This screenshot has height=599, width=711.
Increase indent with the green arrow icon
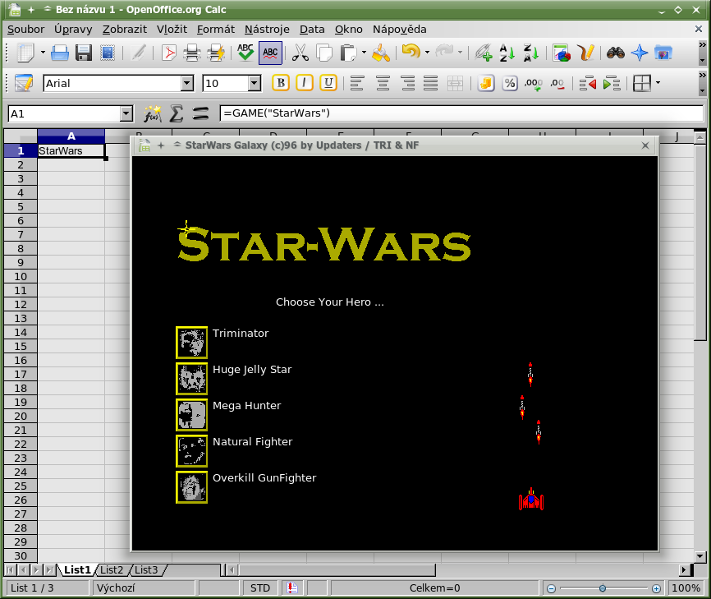[x=612, y=84]
